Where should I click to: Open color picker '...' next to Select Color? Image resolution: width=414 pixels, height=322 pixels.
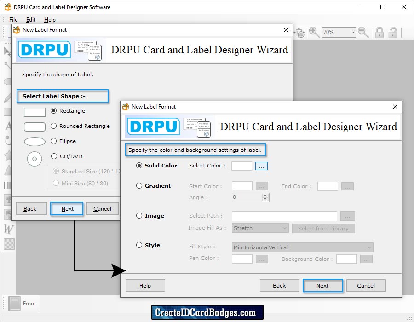pos(261,166)
